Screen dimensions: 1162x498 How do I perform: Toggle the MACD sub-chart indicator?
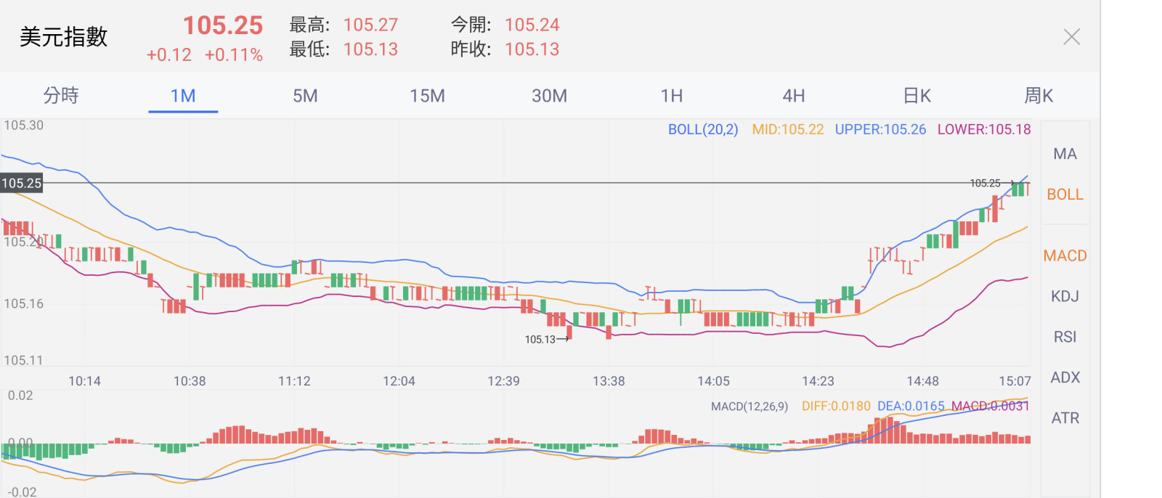pyautogui.click(x=1065, y=256)
